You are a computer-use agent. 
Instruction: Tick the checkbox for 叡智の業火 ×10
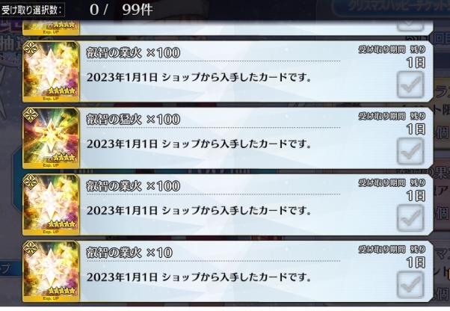pyautogui.click(x=410, y=285)
